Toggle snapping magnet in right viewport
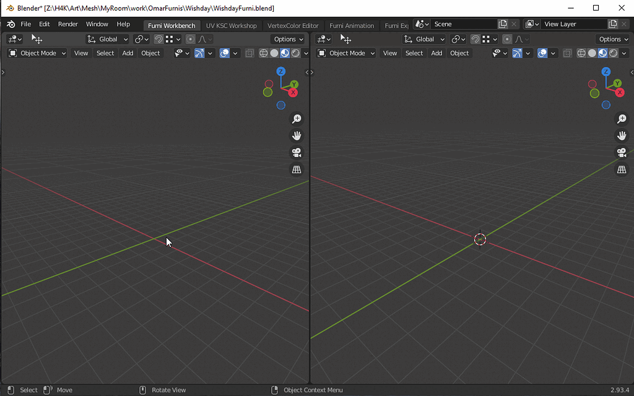Viewport: 634px width, 396px height. [475, 39]
